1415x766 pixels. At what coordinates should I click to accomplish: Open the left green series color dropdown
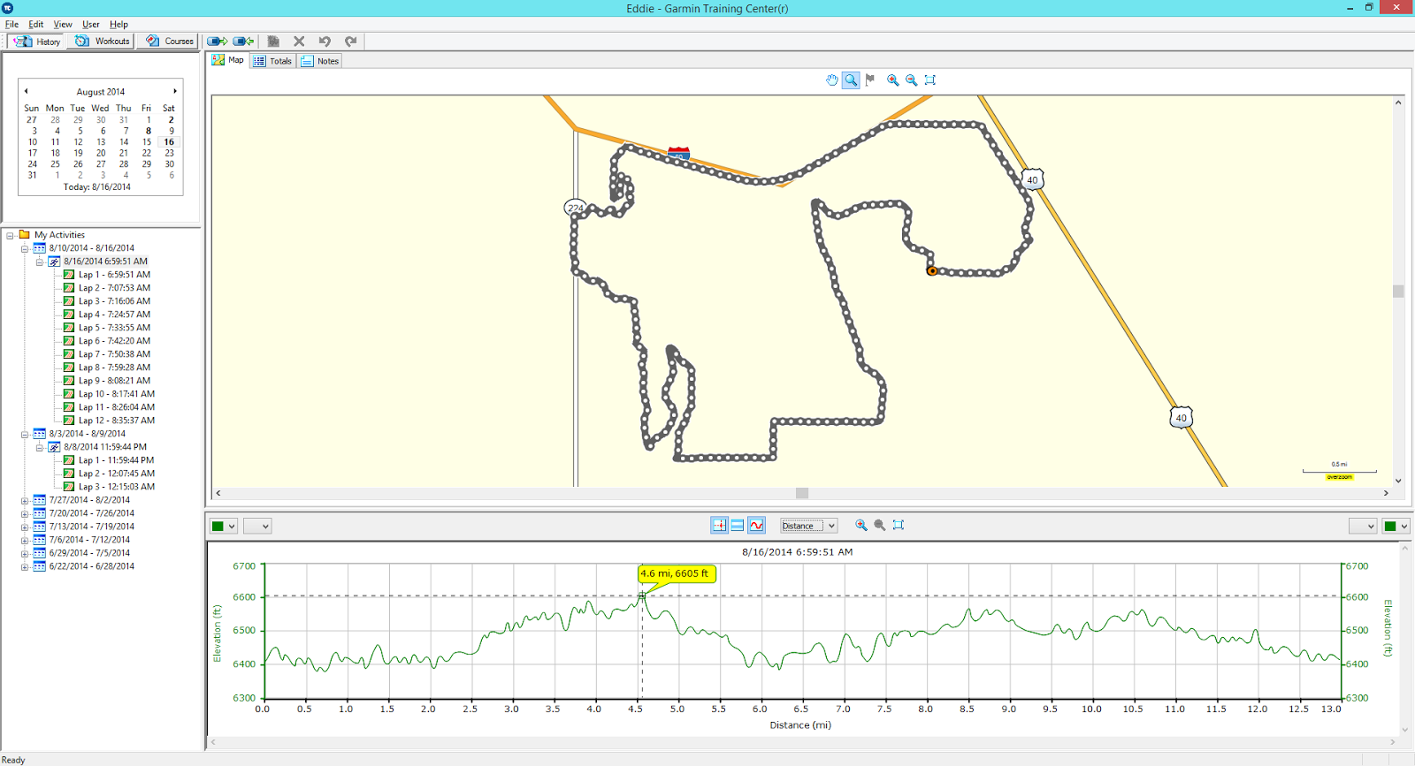click(x=223, y=526)
